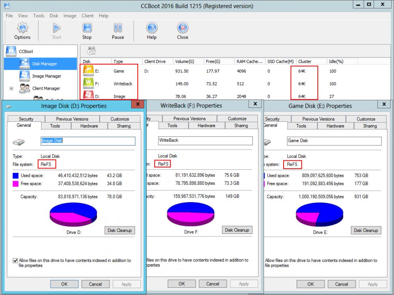The width and height of the screenshot is (394, 295).
Task: Close the Game Disk Properties dialog
Action: tap(384, 104)
